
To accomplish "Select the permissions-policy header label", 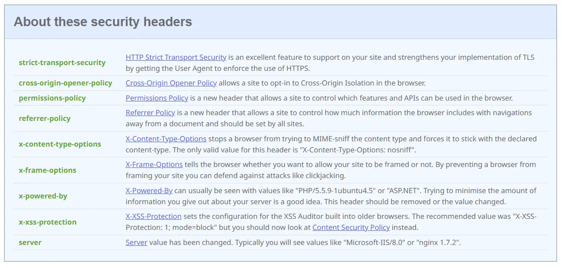I will click(52, 98).
